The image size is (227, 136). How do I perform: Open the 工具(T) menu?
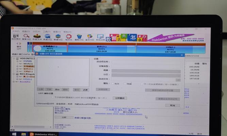[47, 32]
